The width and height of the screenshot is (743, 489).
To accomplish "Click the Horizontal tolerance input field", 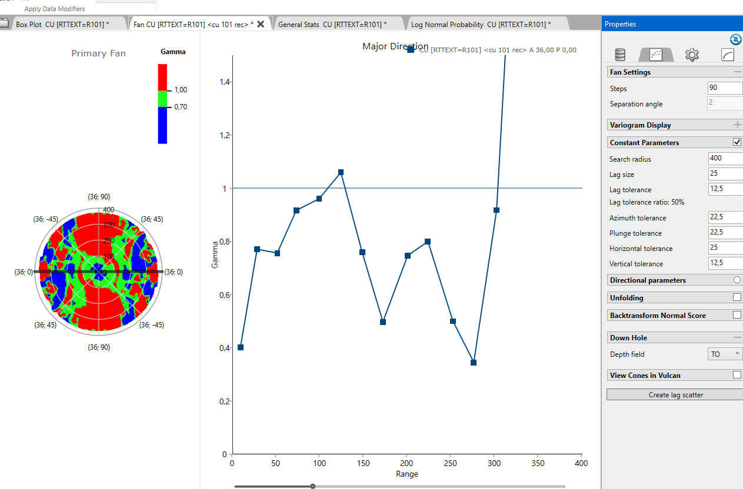I will 725,248.
